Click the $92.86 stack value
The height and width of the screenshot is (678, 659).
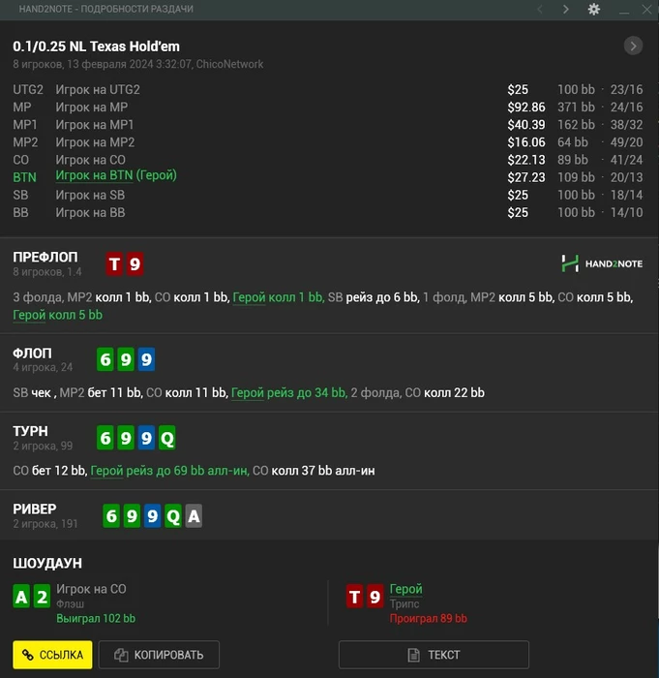pyautogui.click(x=525, y=108)
